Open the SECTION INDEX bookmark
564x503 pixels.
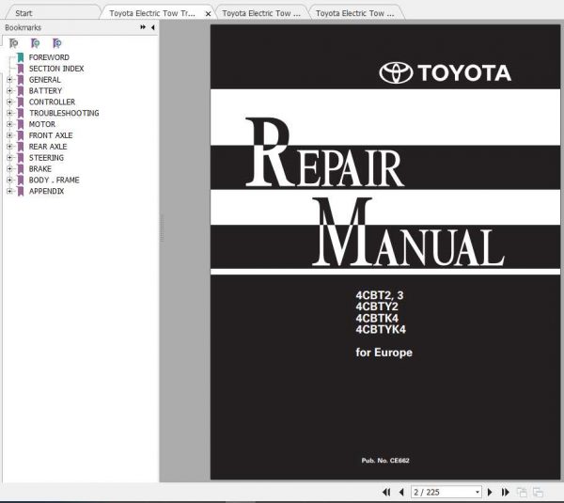coord(56,69)
